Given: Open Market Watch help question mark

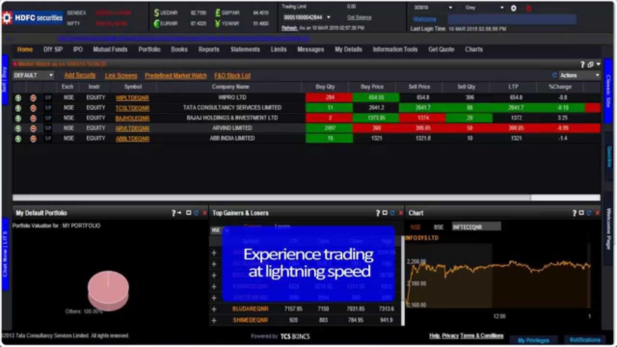Looking at the screenshot, I should (582, 64).
